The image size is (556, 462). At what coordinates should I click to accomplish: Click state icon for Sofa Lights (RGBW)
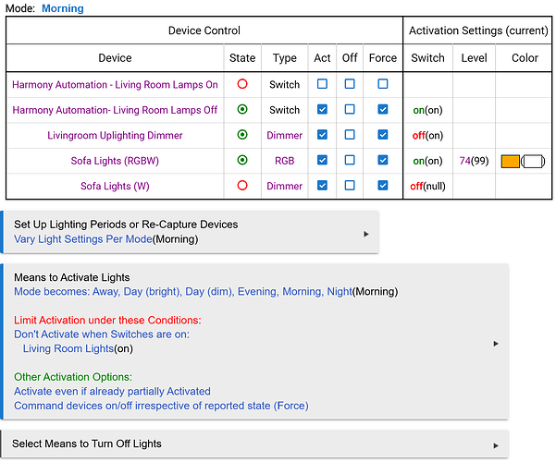pos(241,160)
